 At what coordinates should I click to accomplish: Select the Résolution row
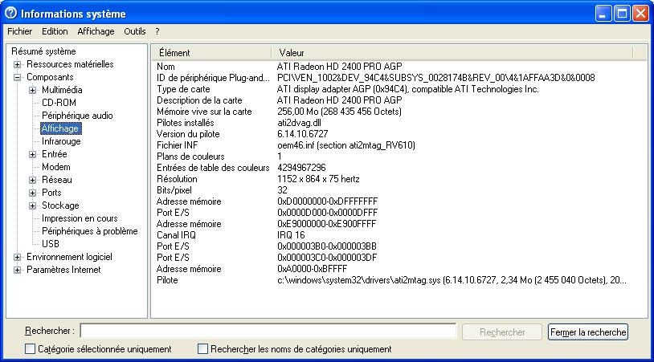click(399, 179)
